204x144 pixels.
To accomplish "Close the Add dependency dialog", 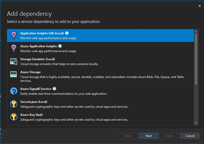I will coord(200,6).
